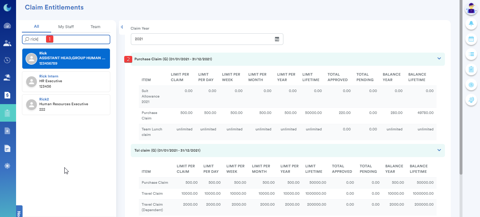Open the clock icon on right rail
The image size is (480, 217).
point(471,84)
